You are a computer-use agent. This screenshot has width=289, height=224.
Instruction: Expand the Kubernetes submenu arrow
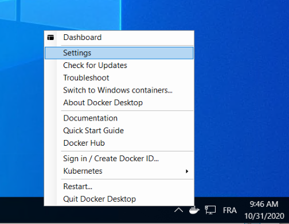tap(187, 171)
